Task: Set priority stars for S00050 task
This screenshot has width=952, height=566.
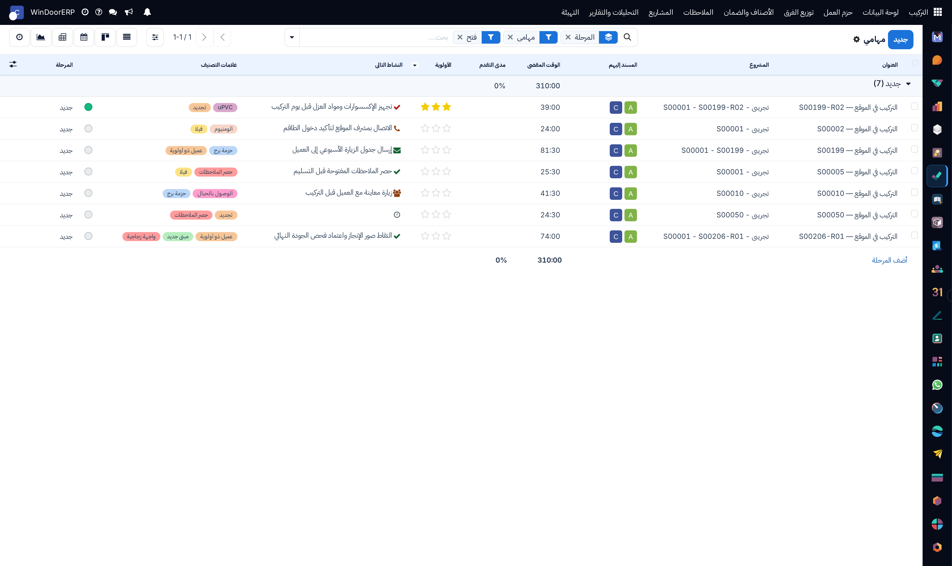Action: (x=436, y=215)
